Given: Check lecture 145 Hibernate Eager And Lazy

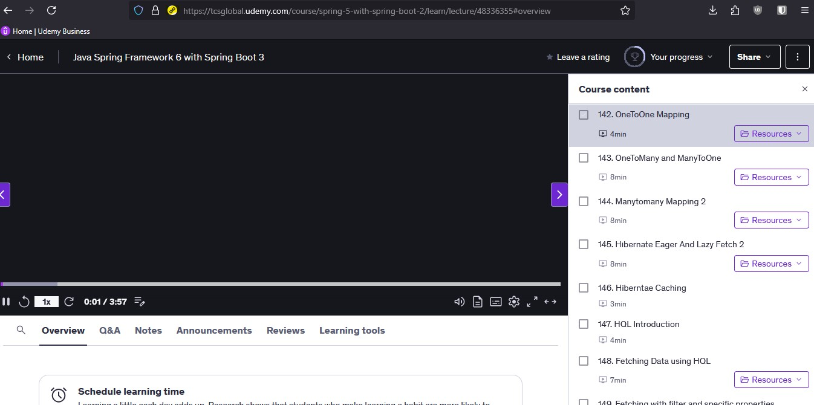Looking at the screenshot, I should pos(584,244).
